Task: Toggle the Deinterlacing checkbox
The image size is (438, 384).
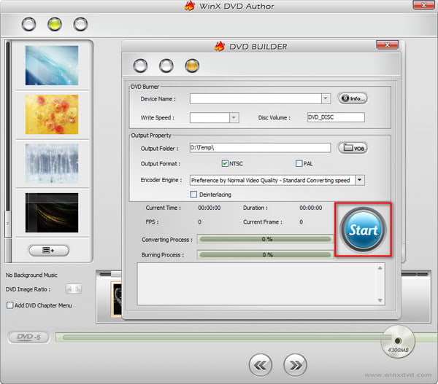Action: 193,194
